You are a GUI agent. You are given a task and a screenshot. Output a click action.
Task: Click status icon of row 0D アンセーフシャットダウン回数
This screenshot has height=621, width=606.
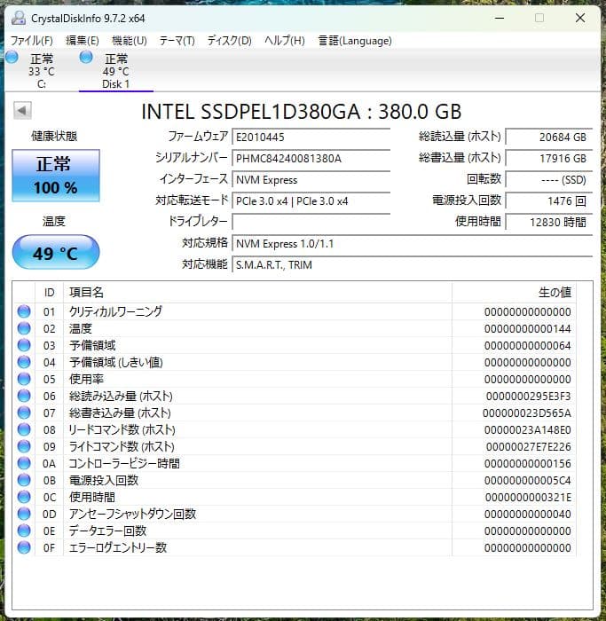click(x=24, y=514)
